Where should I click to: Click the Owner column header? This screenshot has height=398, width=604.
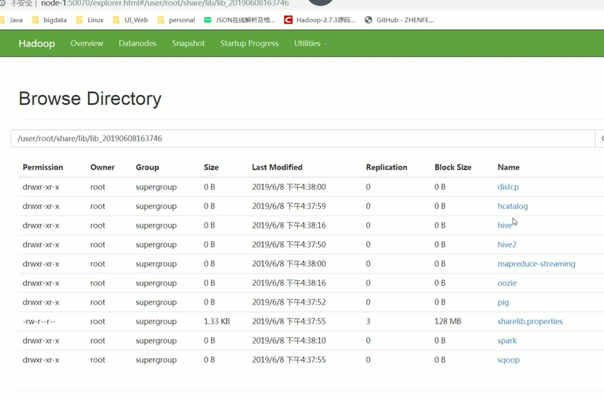(x=102, y=167)
